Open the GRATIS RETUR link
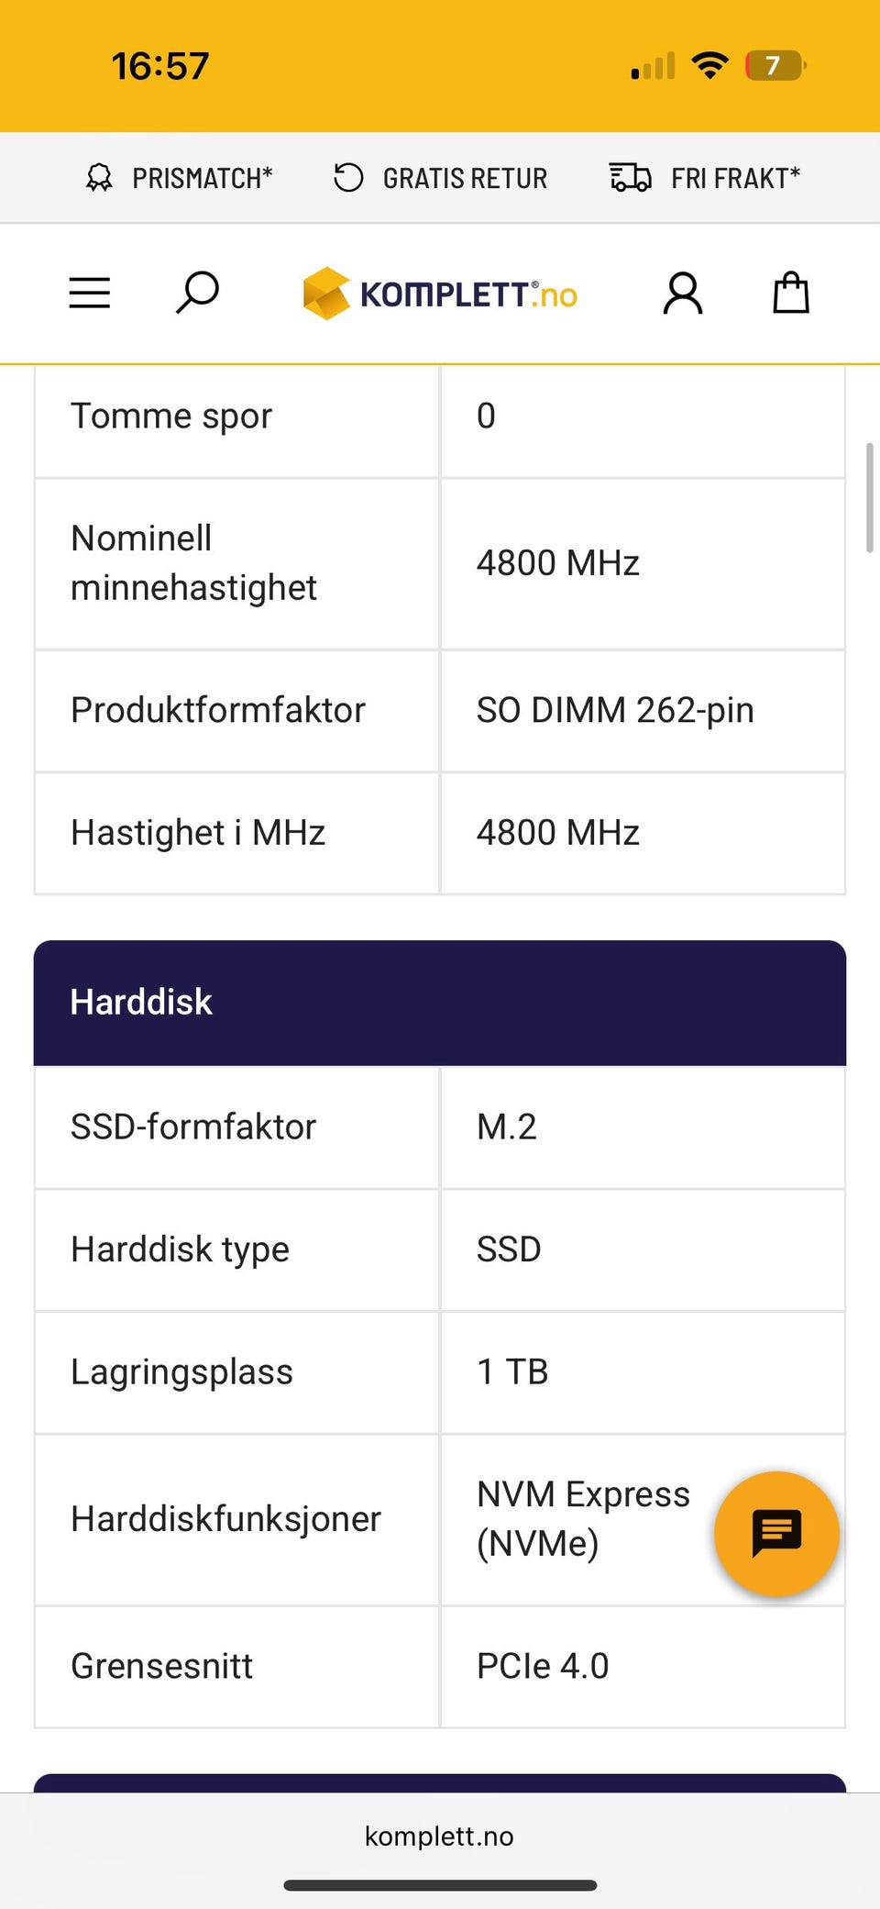This screenshot has width=880, height=1909. [465, 178]
